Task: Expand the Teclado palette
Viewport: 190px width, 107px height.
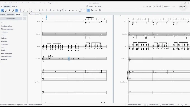Action: [3, 50]
